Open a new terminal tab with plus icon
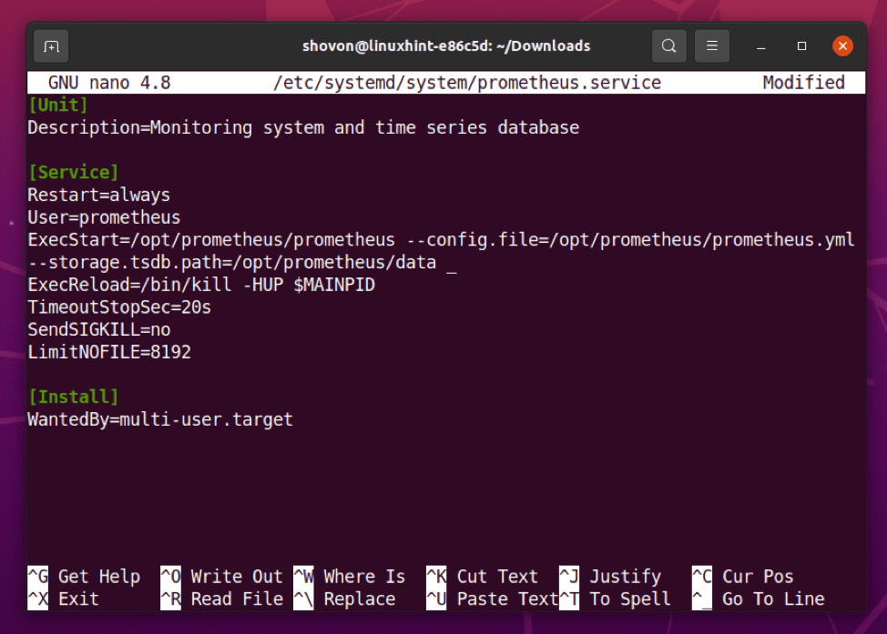 click(x=51, y=46)
